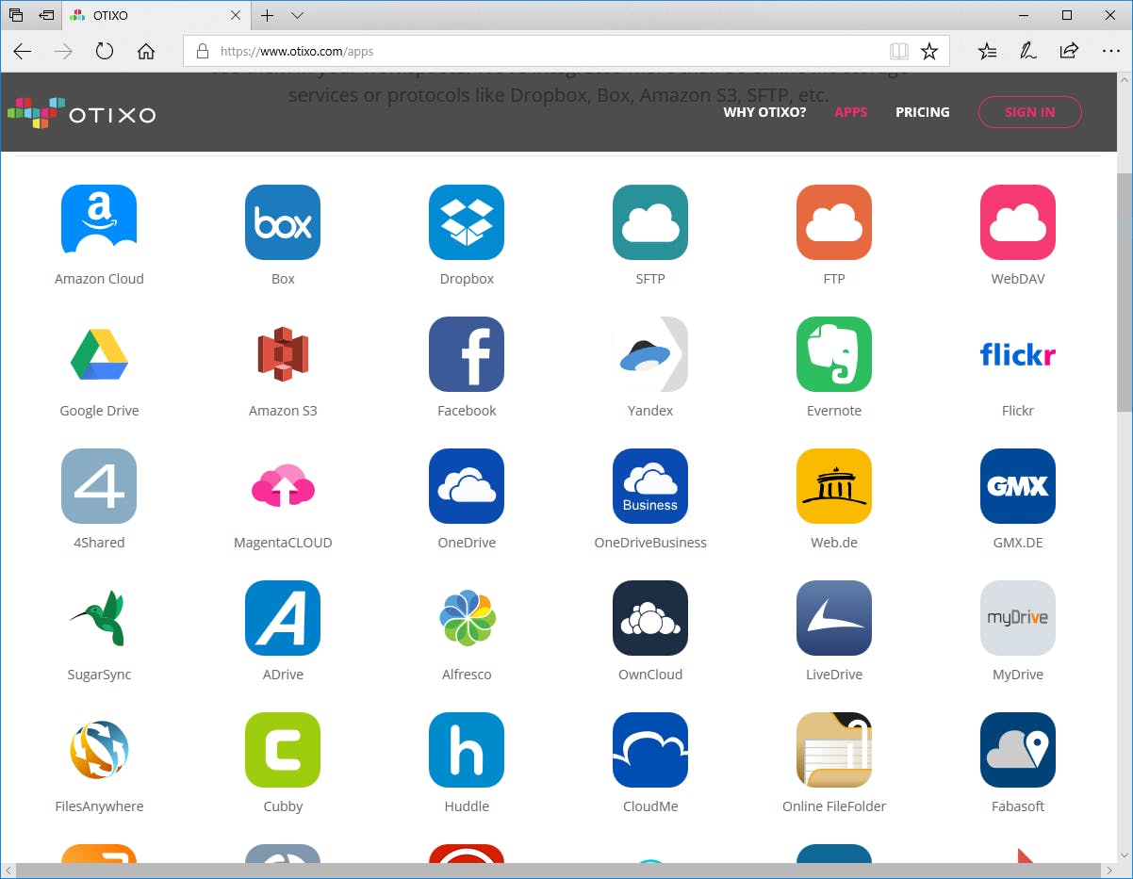Click the OTIXO logo in header

[x=82, y=114]
